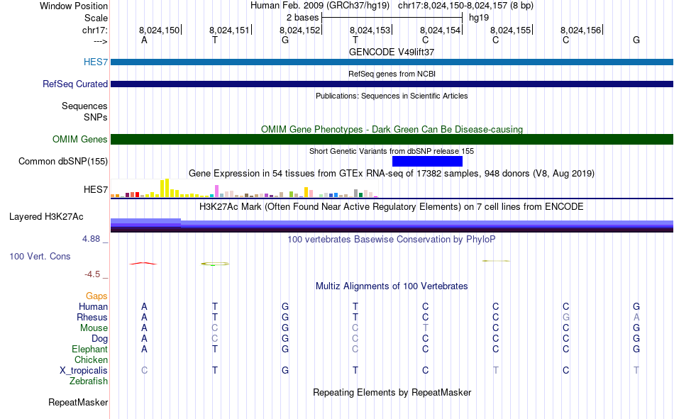Click the 'chr17:' ruler label
Screen dimensions: 674x419
pyautogui.click(x=94, y=30)
